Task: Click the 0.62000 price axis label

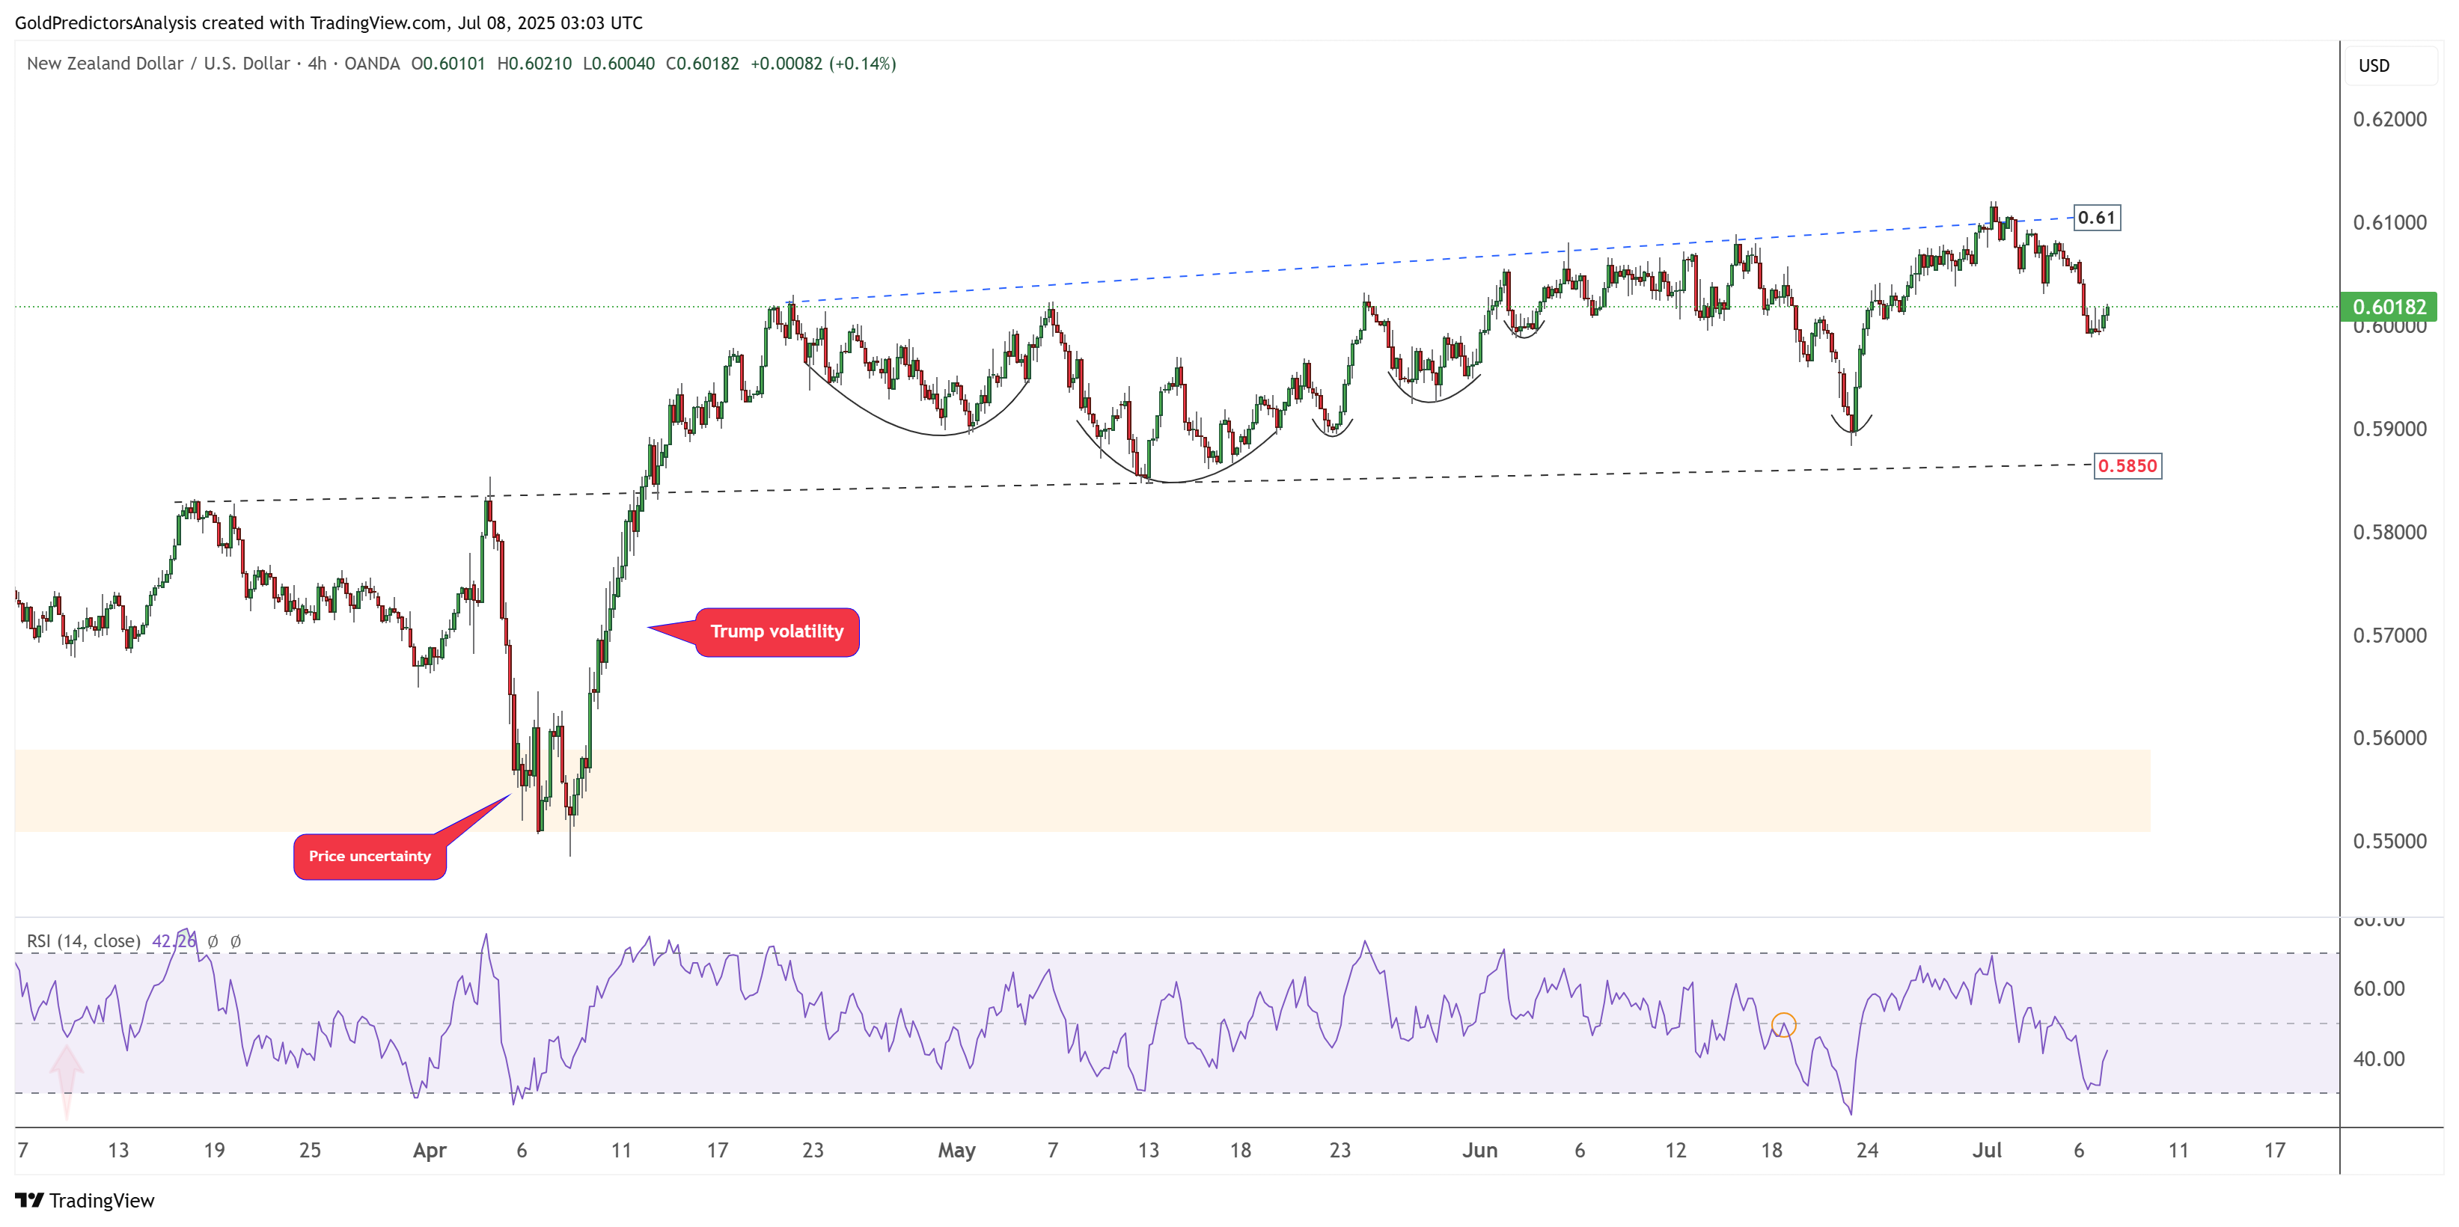Action: [x=2389, y=119]
